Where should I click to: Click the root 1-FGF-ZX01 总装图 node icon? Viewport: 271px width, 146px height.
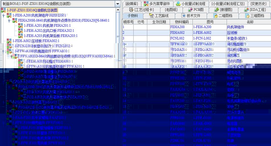tap(3, 10)
